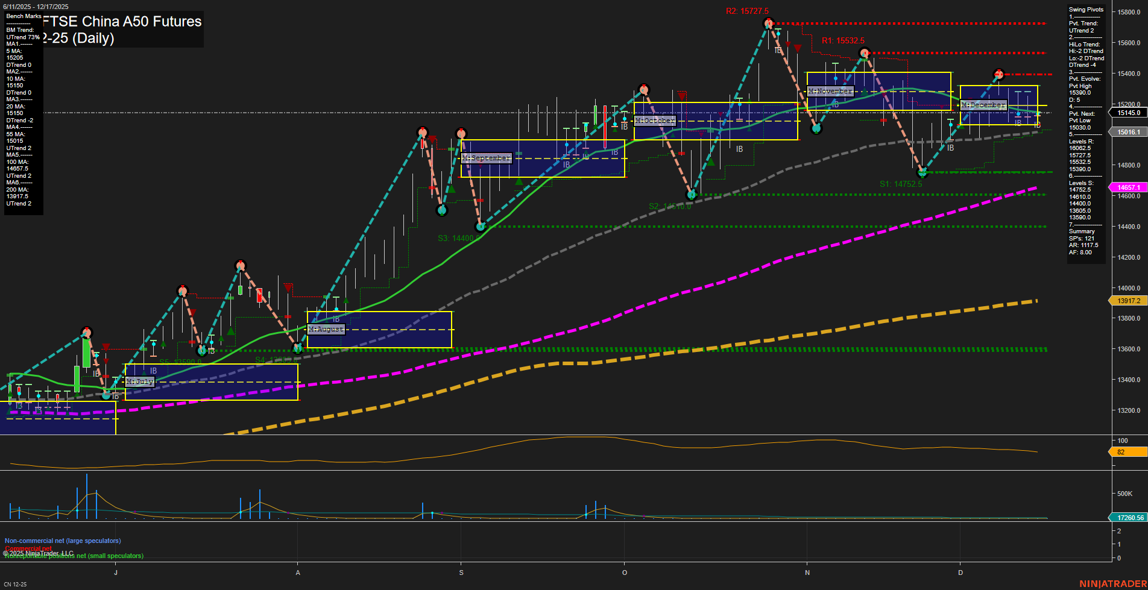
Task: Click the swing-high pivot marker near the December box
Action: click(998, 74)
